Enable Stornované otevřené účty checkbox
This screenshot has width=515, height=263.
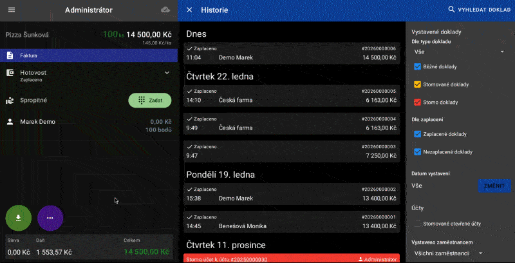[417, 224]
